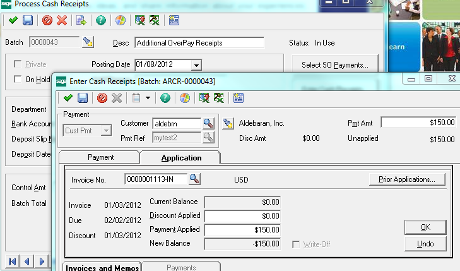Click the save disk icon in Enter Cash Receipts

pos(83,98)
